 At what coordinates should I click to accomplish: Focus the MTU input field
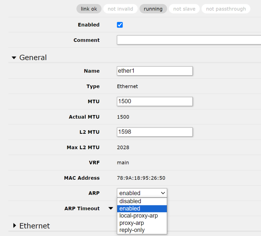click(x=155, y=102)
